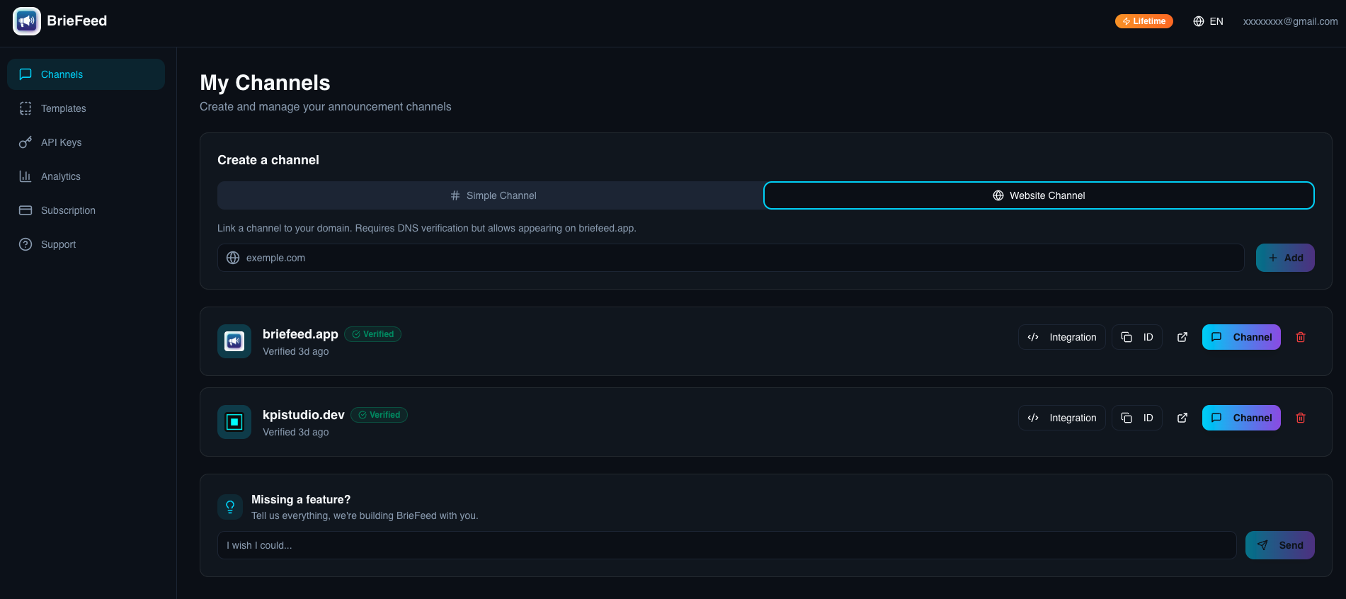Open Subscription settings
Viewport: 1346px width, 599px height.
coord(86,210)
